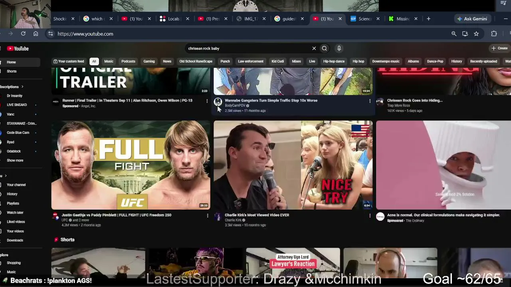
Task: Start voice search with the microphone
Action: click(x=339, y=49)
